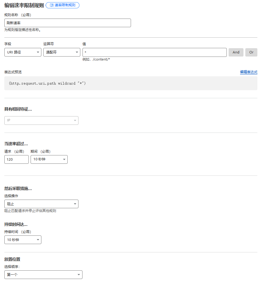The width and height of the screenshot is (262, 283).
Task: Click the book icon beside 速率限制规则
Action: [52, 5]
